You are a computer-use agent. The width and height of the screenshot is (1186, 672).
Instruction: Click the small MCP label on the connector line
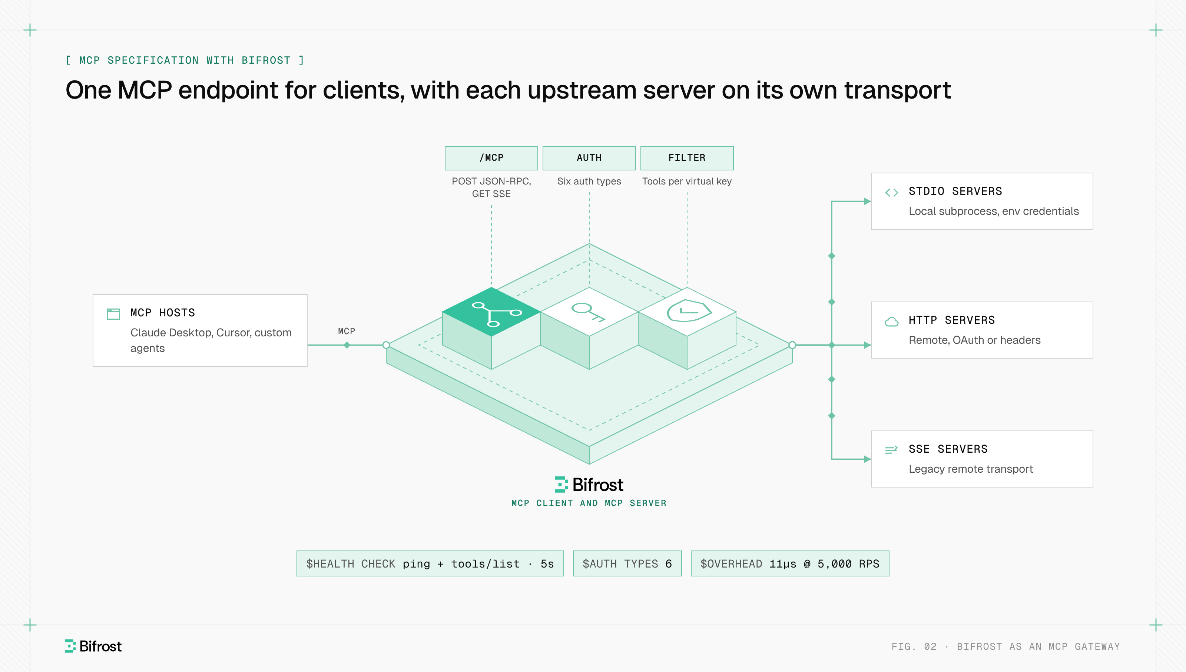coord(346,332)
